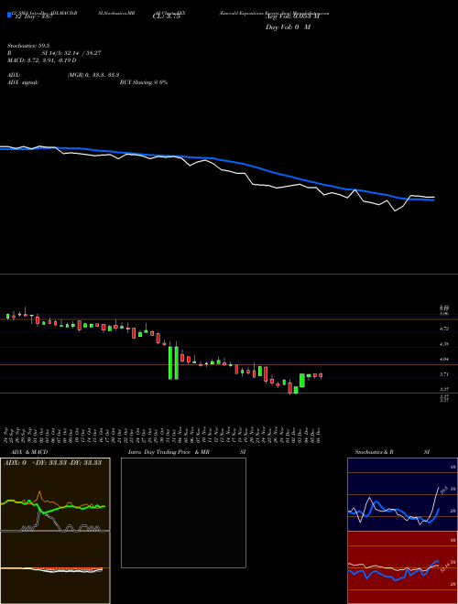Image resolution: width=458 pixels, height=604 pixels.
Task: Click the blue 12-day SMA legend square
Action: click(9, 16)
